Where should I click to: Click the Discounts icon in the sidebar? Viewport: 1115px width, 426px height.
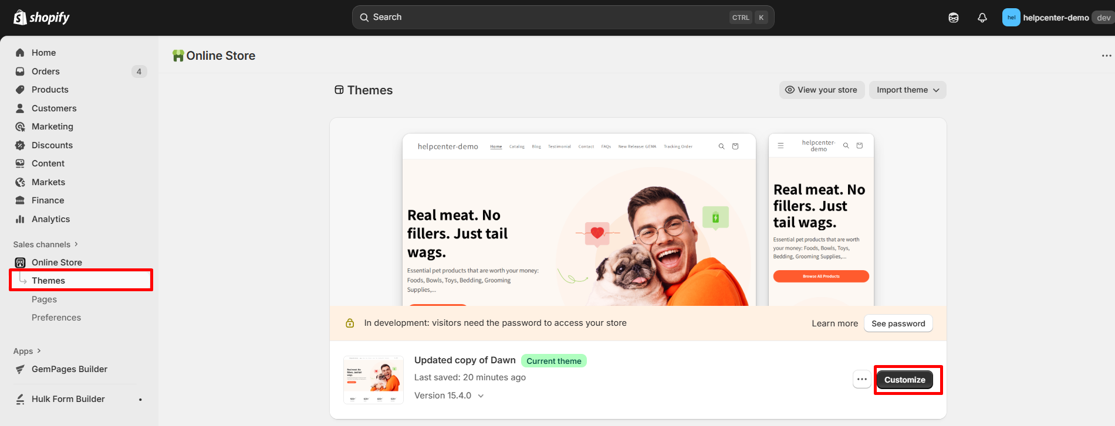[20, 145]
